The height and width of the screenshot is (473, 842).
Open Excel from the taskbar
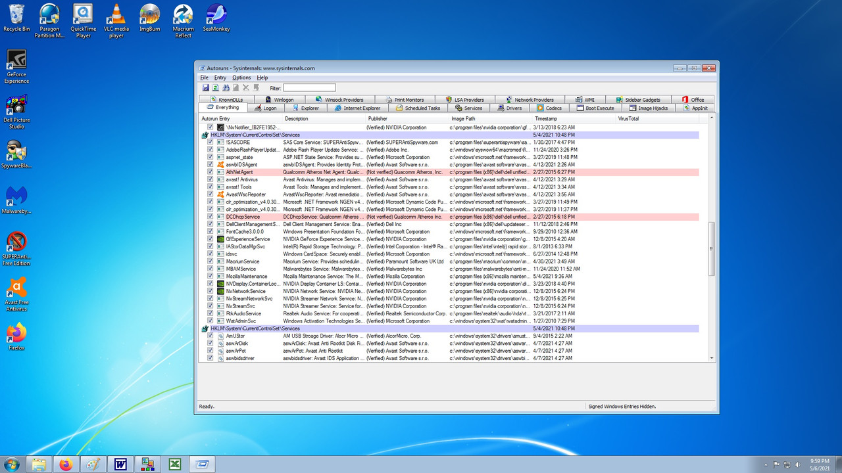click(175, 464)
